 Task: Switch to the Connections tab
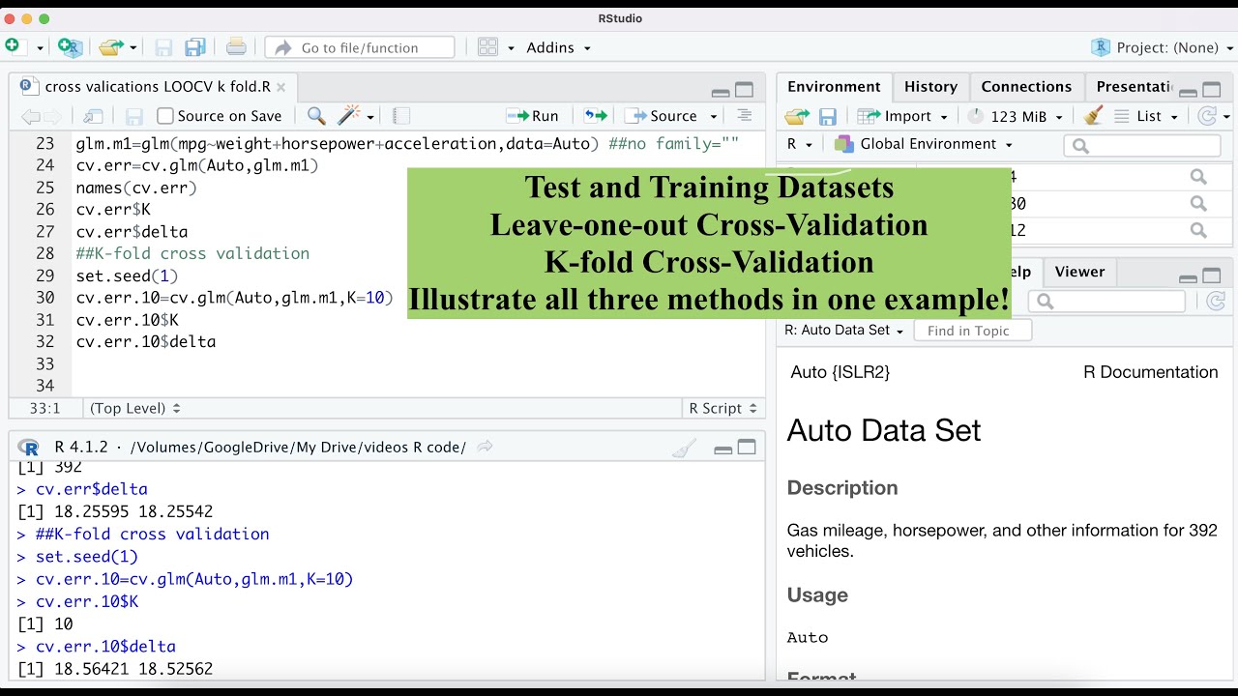pos(1026,87)
